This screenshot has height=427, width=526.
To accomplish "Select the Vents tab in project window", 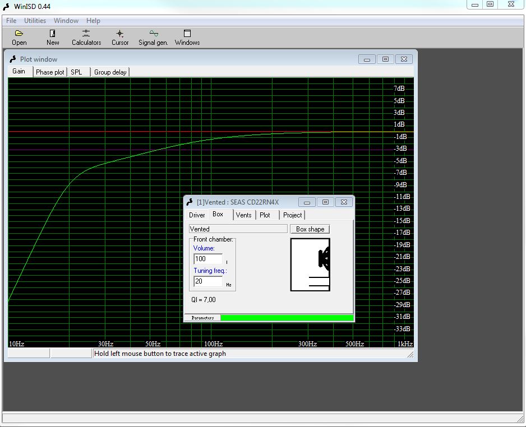I will click(x=243, y=215).
